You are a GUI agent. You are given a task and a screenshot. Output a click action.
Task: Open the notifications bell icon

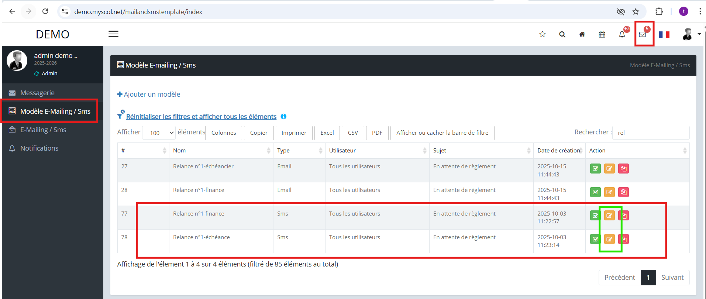coord(622,34)
